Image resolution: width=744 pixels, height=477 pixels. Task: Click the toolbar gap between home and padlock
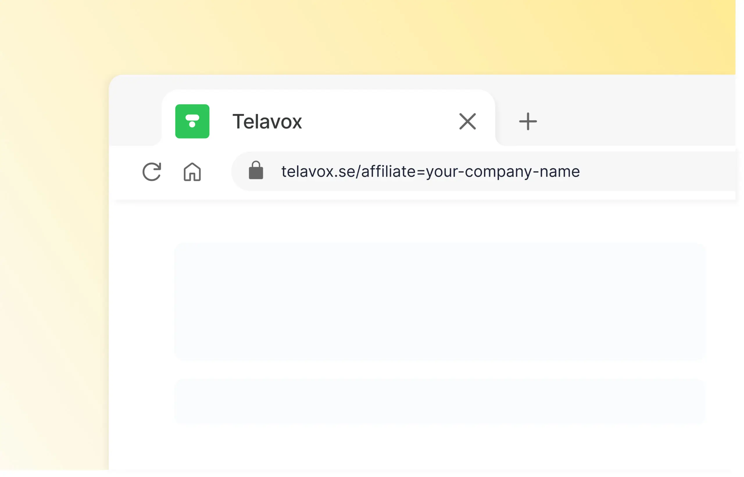[x=217, y=172]
